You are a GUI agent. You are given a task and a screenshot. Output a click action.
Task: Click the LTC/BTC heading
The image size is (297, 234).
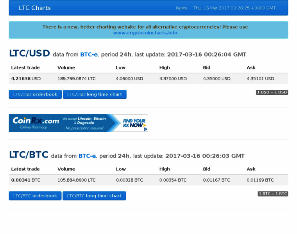pyautogui.click(x=29, y=155)
